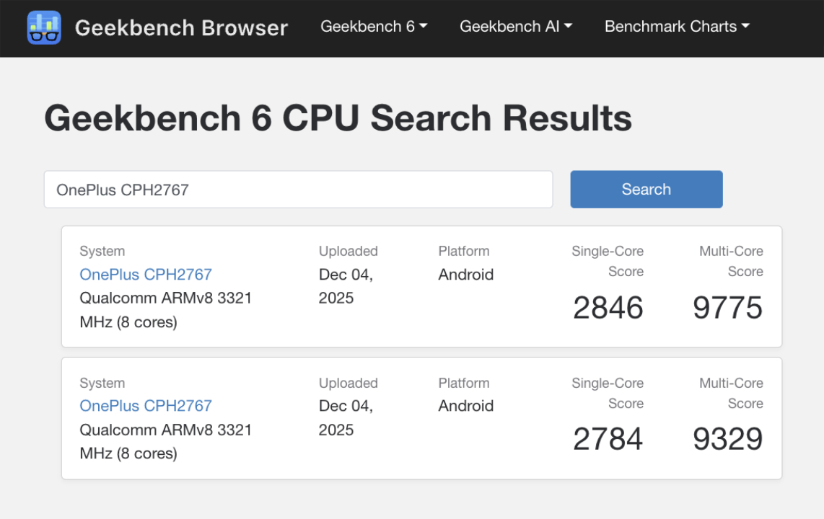824x519 pixels.
Task: Focus the search field containing OnePlus CPH2767
Action: pos(298,190)
